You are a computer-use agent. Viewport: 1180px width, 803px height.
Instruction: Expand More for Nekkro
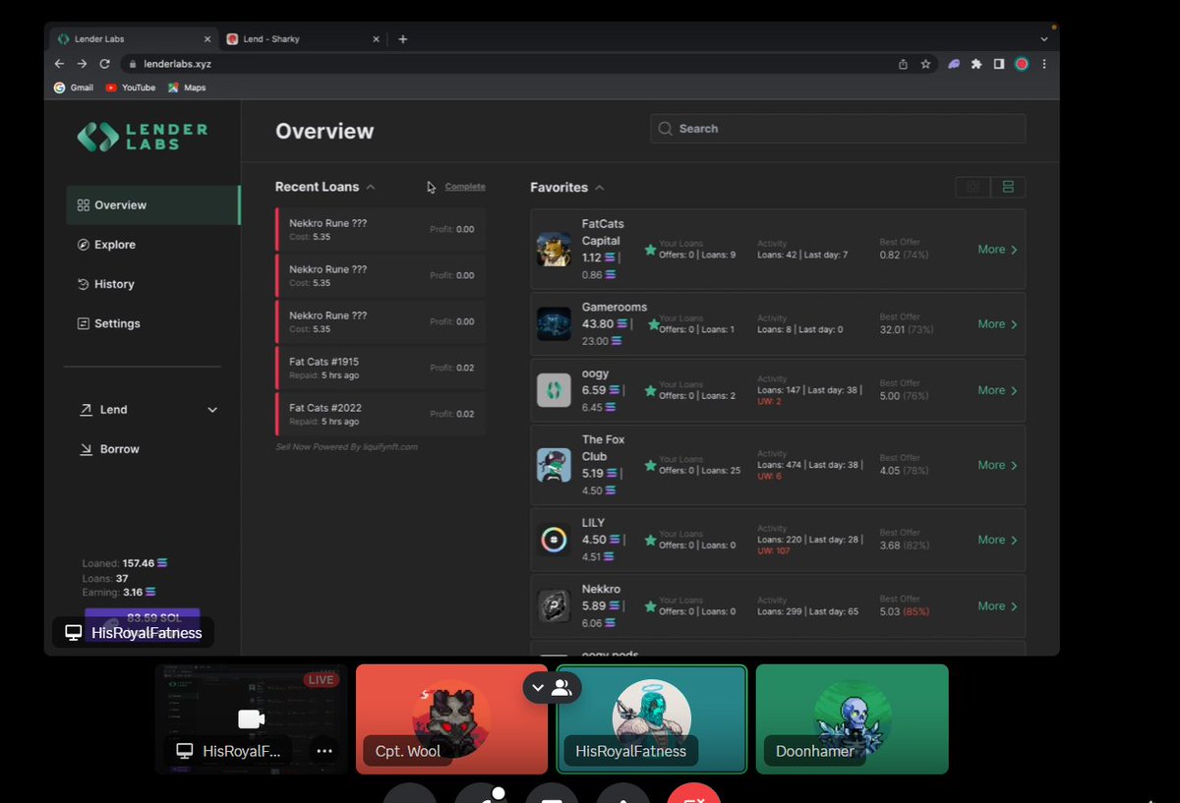pyautogui.click(x=997, y=605)
